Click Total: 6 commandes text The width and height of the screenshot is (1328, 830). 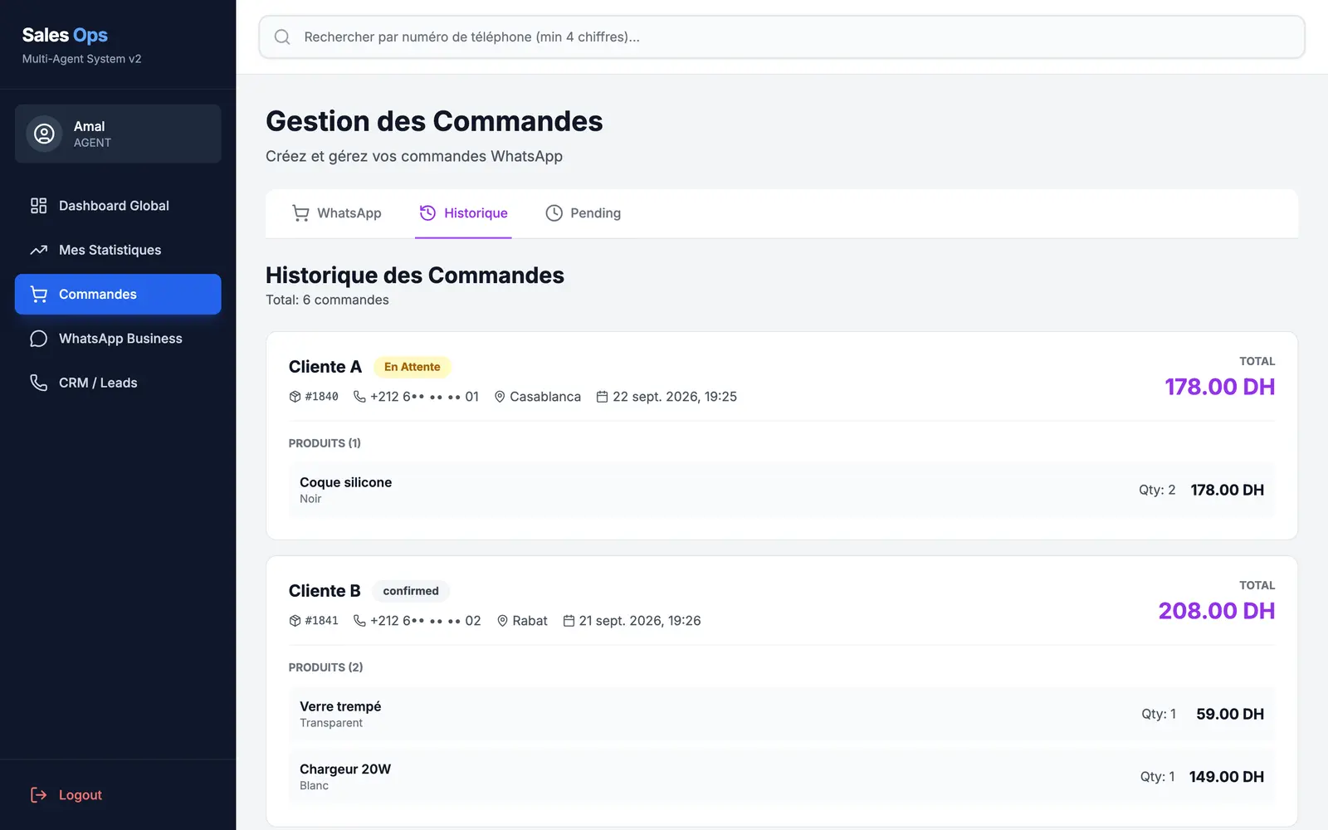coord(327,300)
